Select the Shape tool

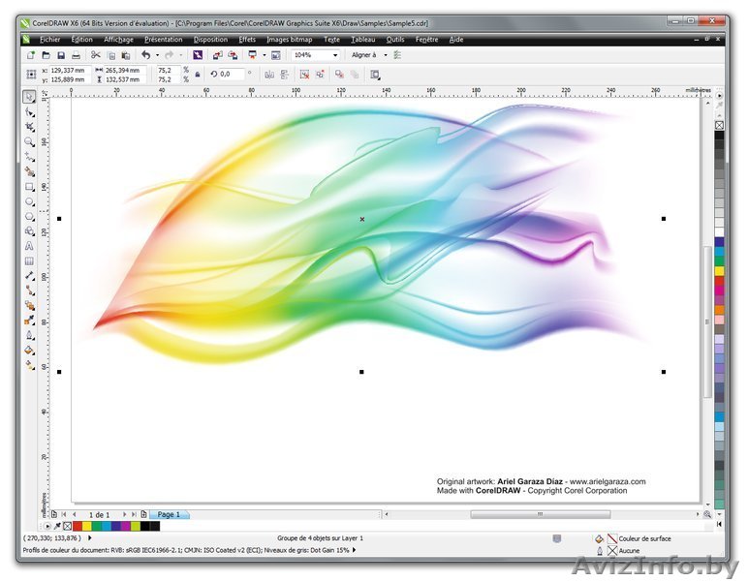(x=30, y=112)
